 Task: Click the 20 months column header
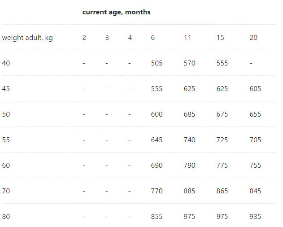coord(253,38)
